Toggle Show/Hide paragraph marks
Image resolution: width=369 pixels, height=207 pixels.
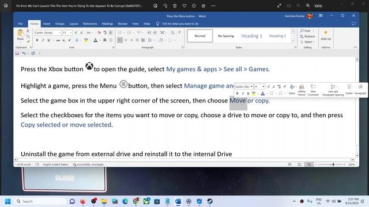click(180, 33)
